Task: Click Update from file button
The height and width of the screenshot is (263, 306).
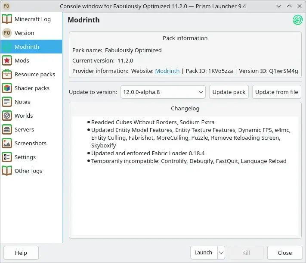Action: [277, 92]
